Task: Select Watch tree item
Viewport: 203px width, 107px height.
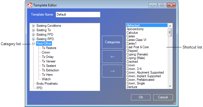Action: tap(46, 79)
